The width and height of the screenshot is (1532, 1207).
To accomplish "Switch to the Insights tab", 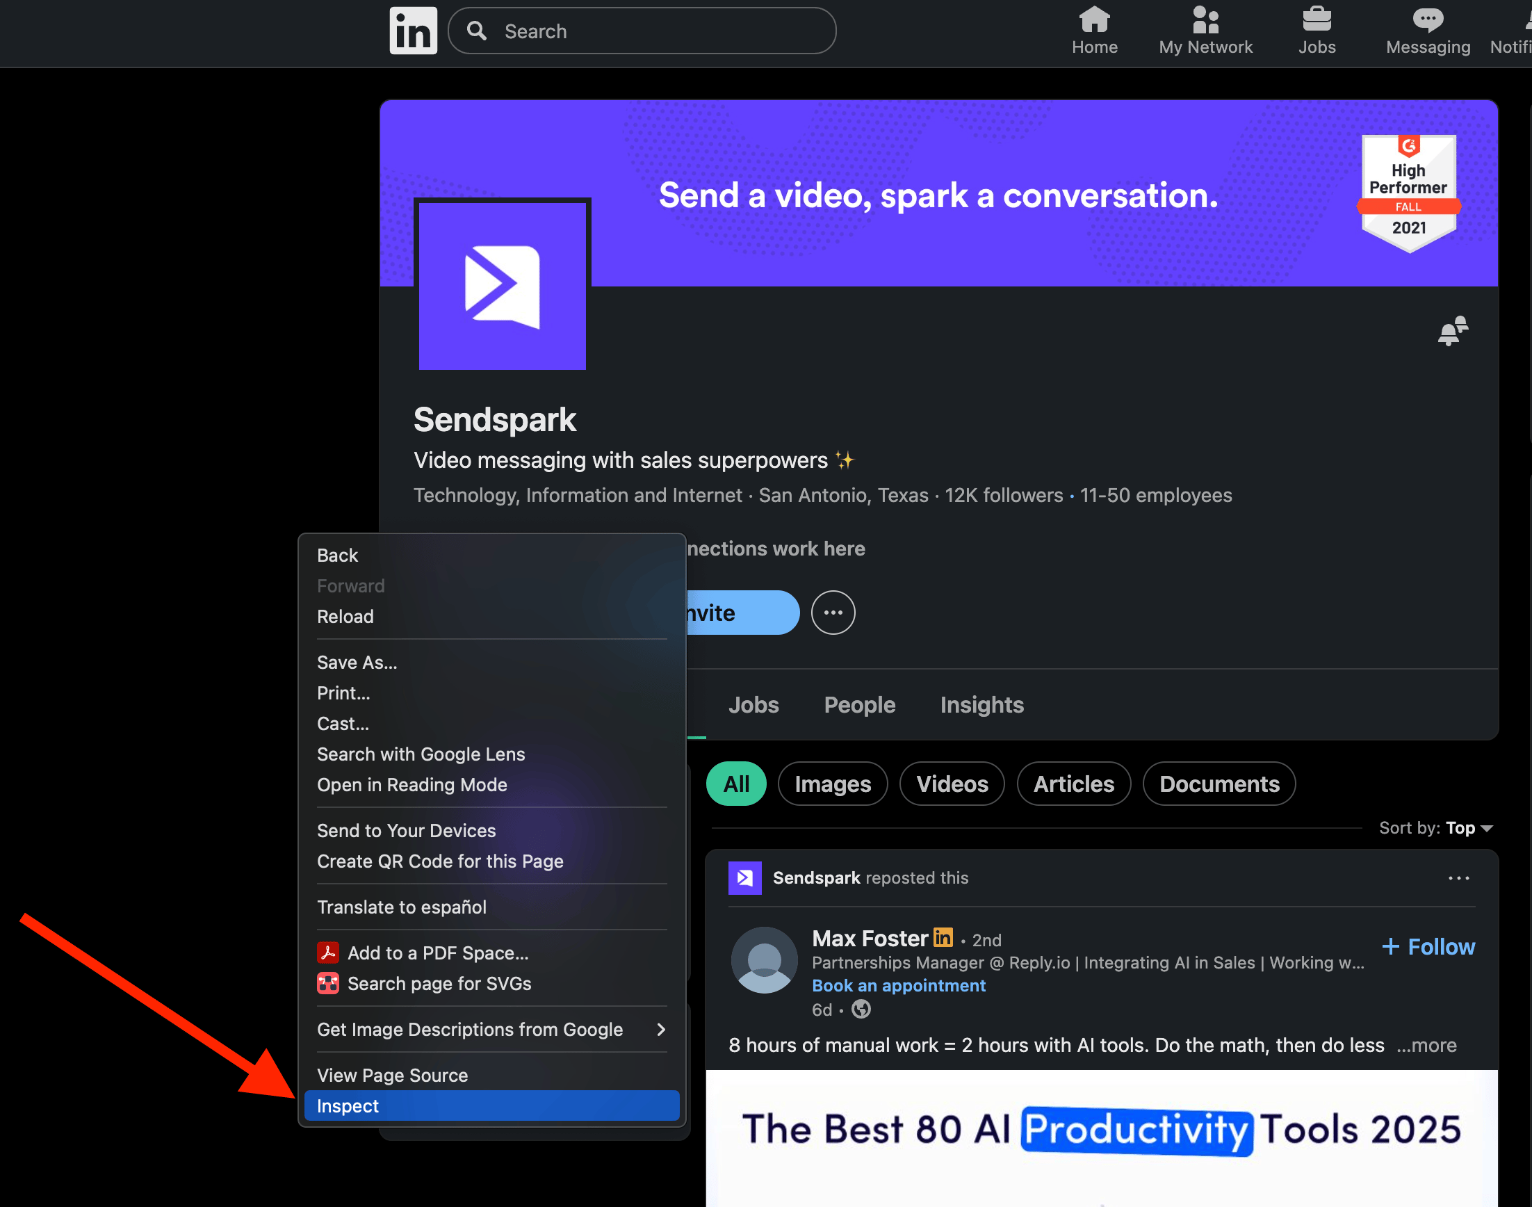I will tap(981, 704).
